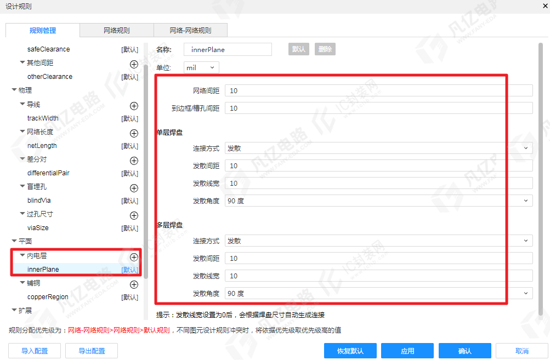Screen dimensions: 550x360
Task: Collapse the 平面 category
Action: point(14,241)
